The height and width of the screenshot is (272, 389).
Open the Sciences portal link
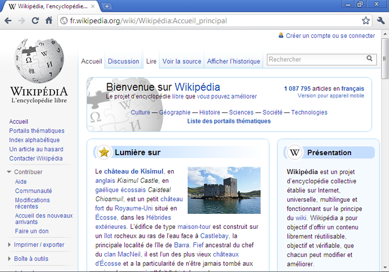point(241,112)
